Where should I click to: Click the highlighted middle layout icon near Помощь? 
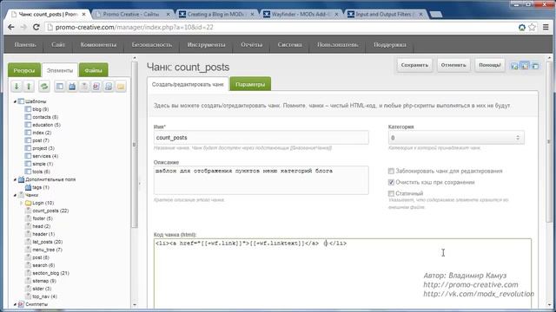525,66
